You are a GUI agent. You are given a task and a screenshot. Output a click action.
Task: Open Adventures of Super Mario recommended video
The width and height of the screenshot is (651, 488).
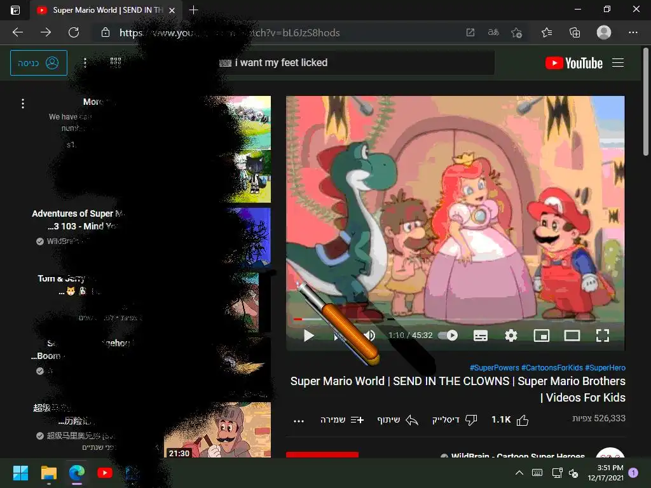pos(78,219)
